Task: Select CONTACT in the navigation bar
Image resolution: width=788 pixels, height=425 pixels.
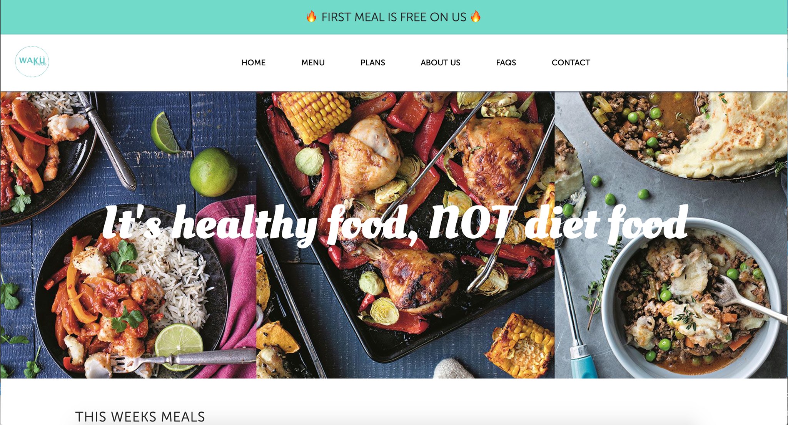Action: click(x=571, y=63)
